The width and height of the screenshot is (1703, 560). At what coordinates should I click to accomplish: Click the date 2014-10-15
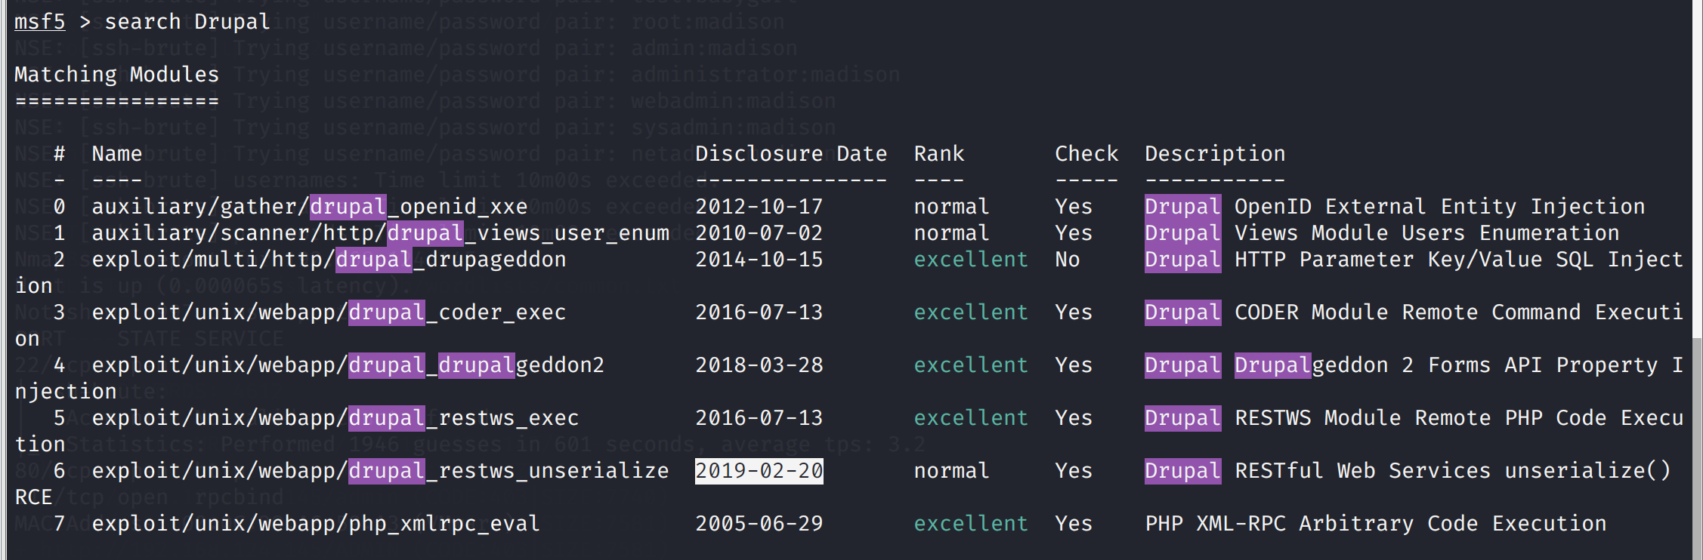click(x=759, y=260)
